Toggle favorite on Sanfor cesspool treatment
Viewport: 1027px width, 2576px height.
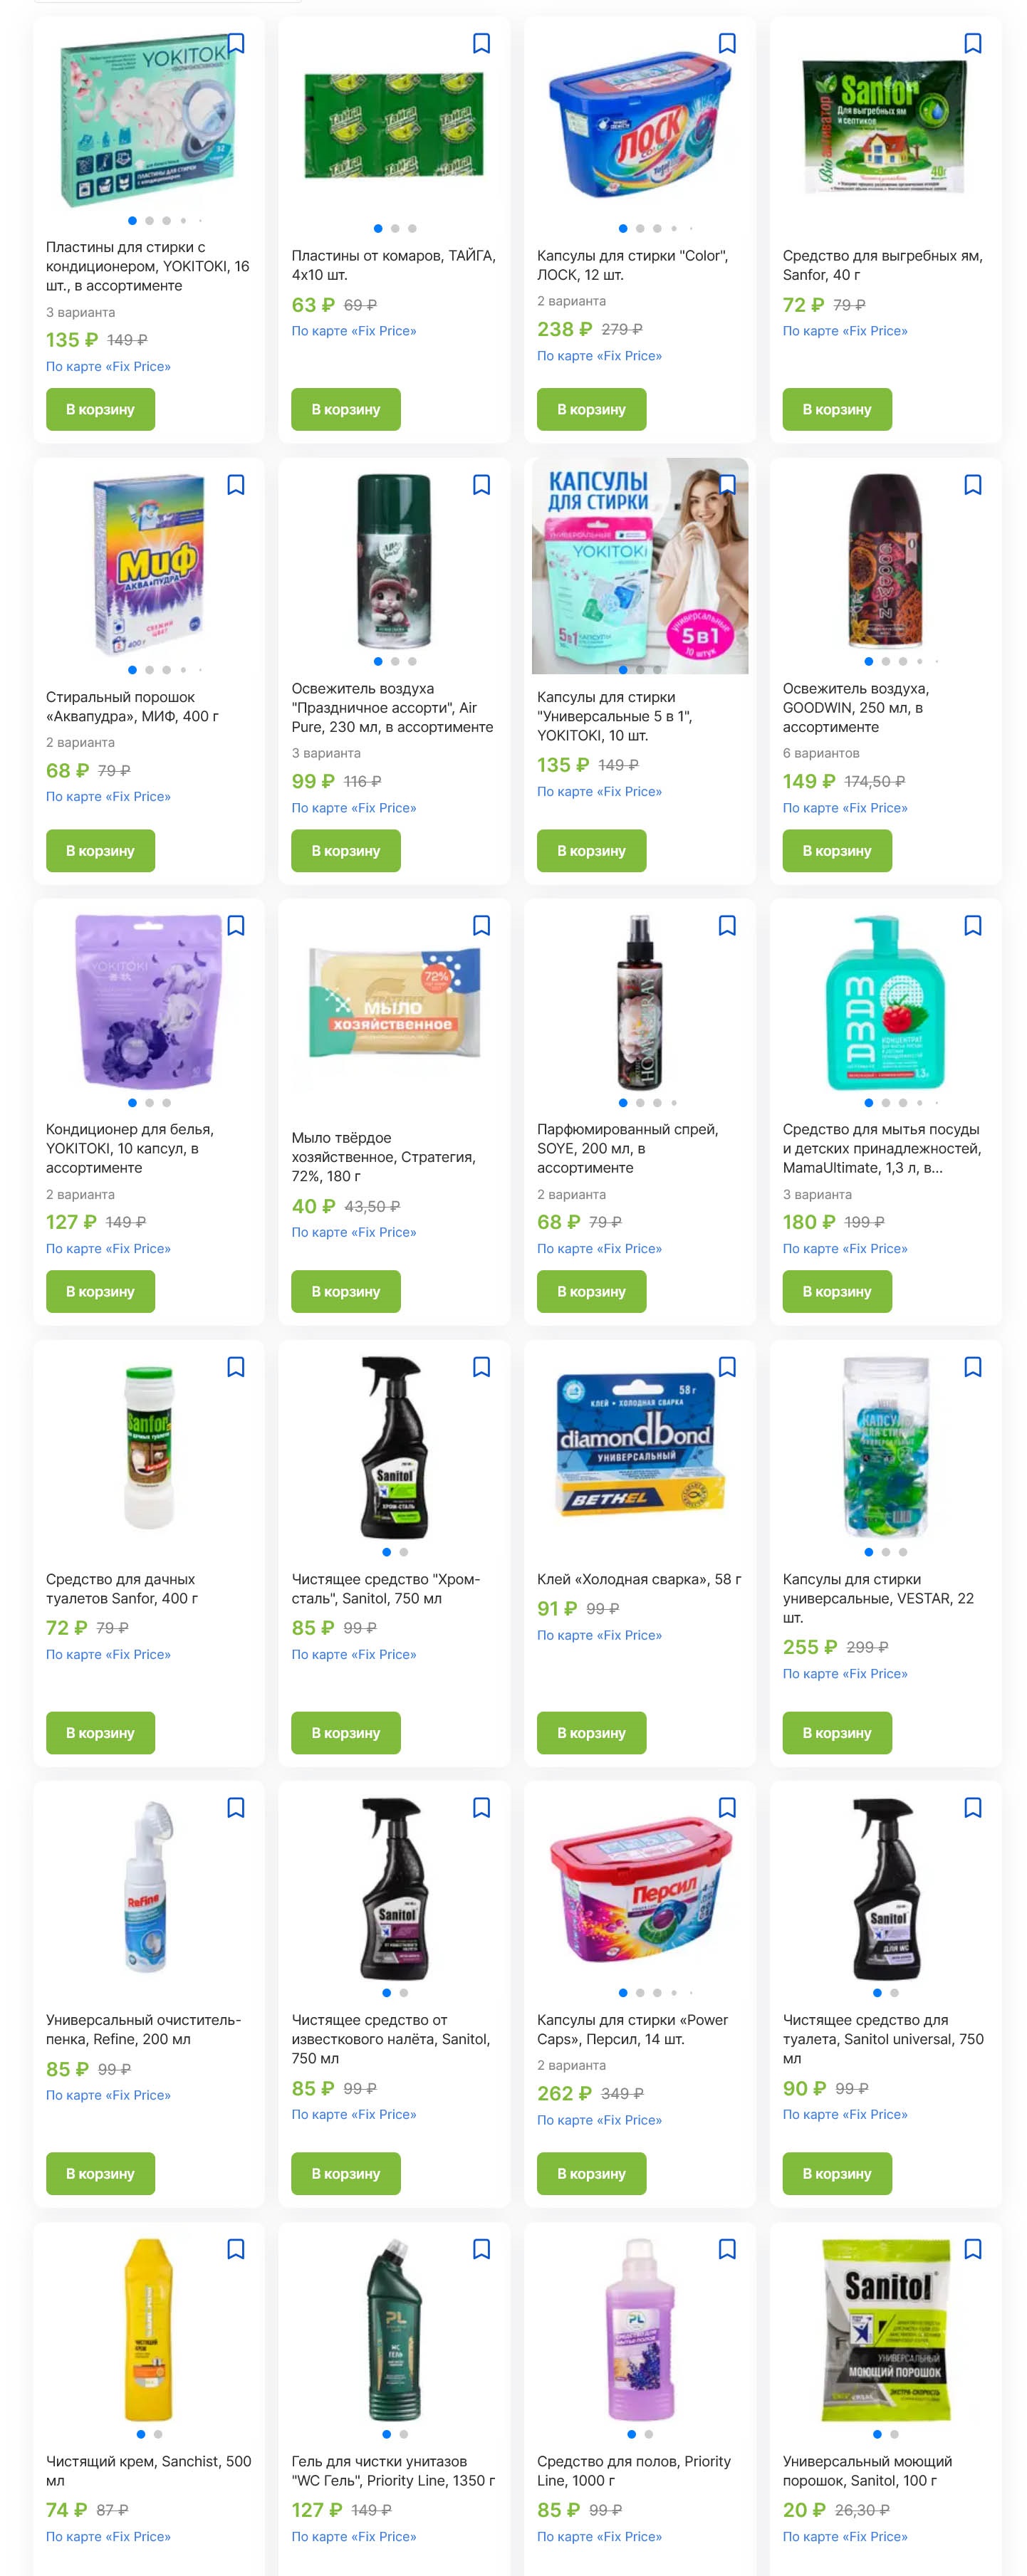[x=972, y=43]
